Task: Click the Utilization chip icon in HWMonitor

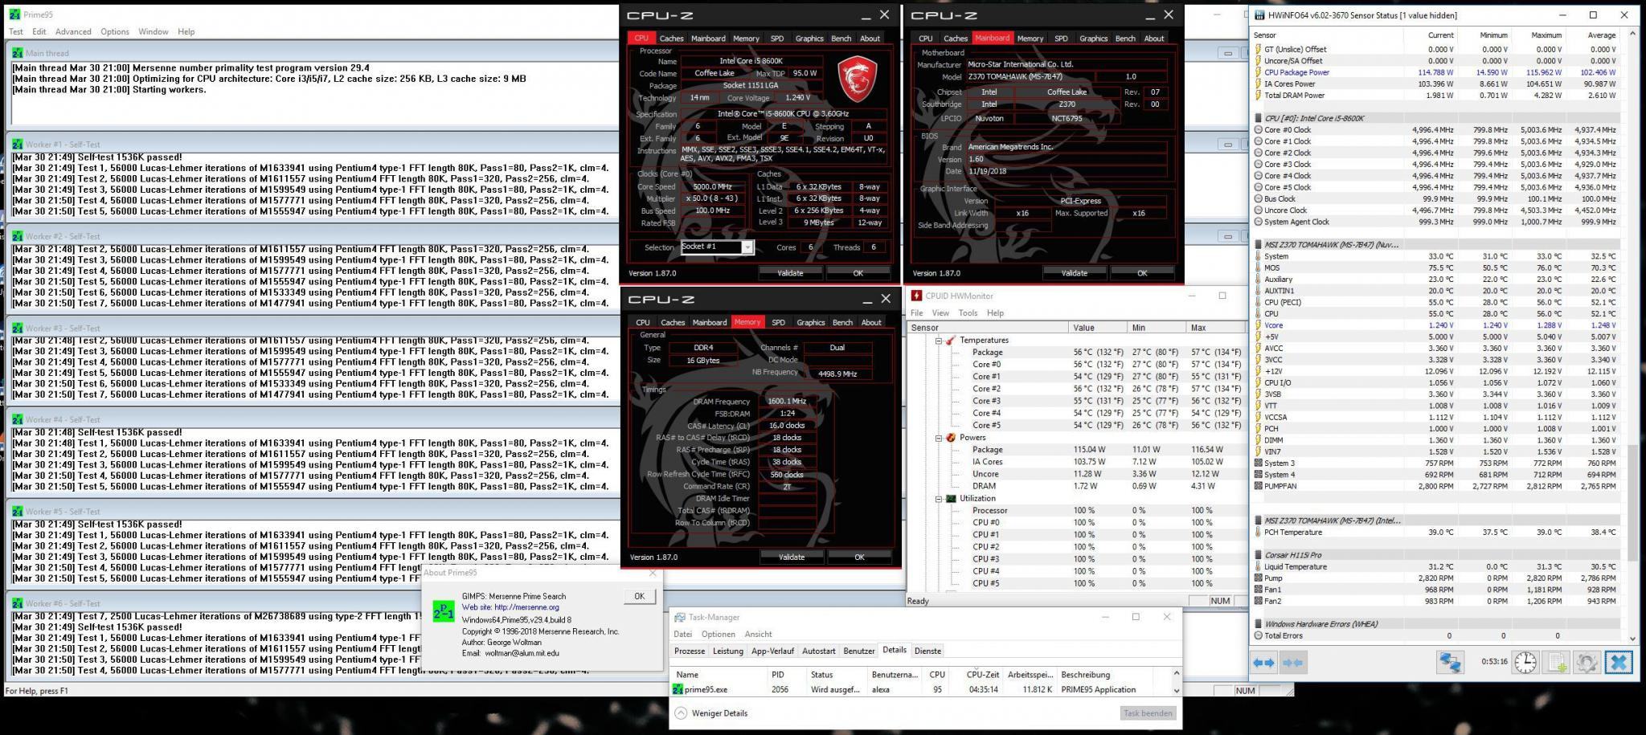Action: (x=950, y=499)
